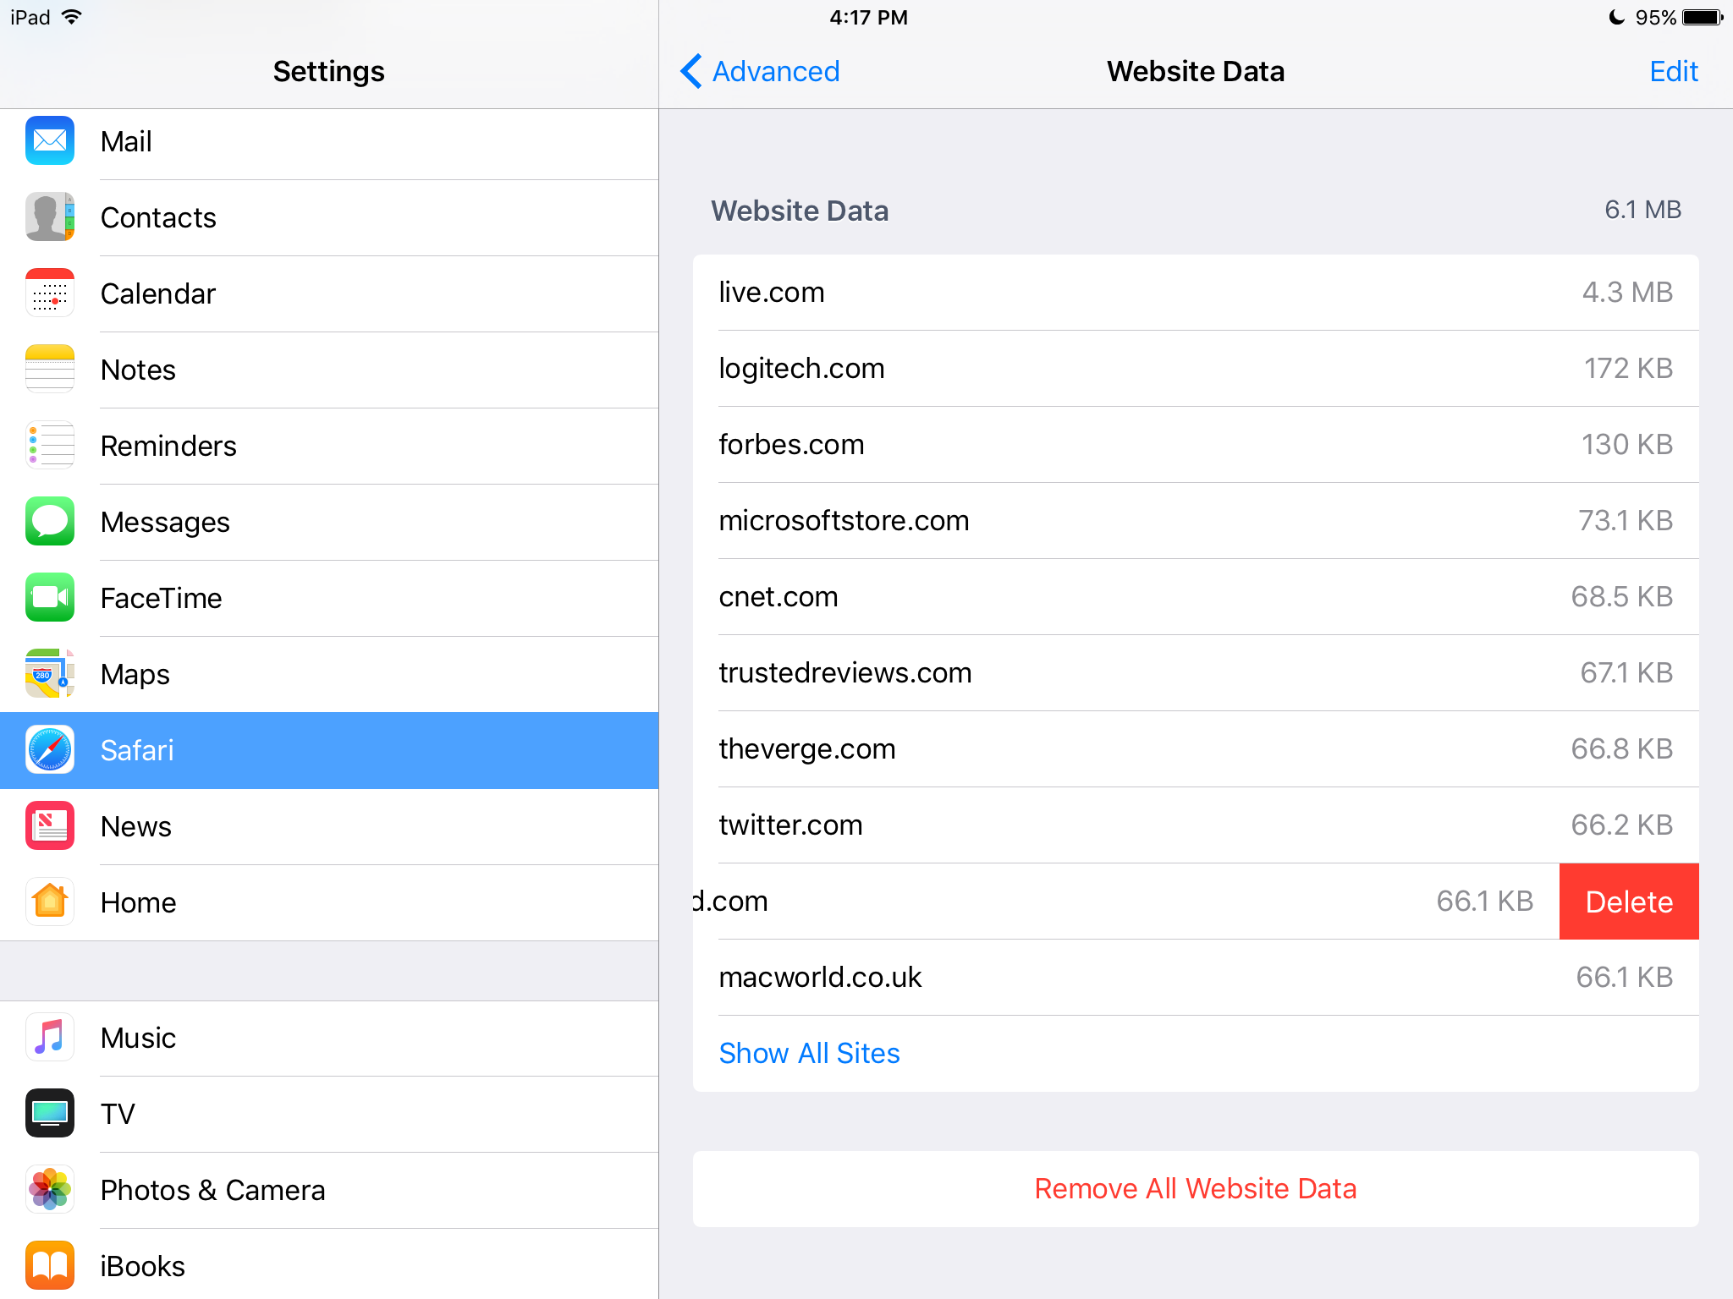Open Contacts via its silhouette icon
The height and width of the screenshot is (1299, 1733).
coord(50,216)
